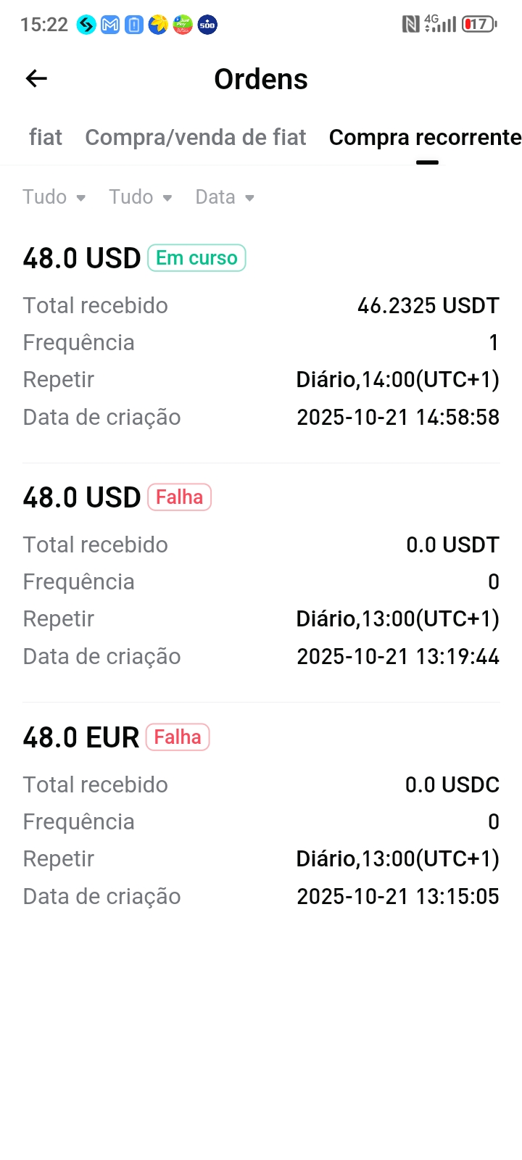Tap the blue M mail notification icon
522x1160 pixels.
110,25
